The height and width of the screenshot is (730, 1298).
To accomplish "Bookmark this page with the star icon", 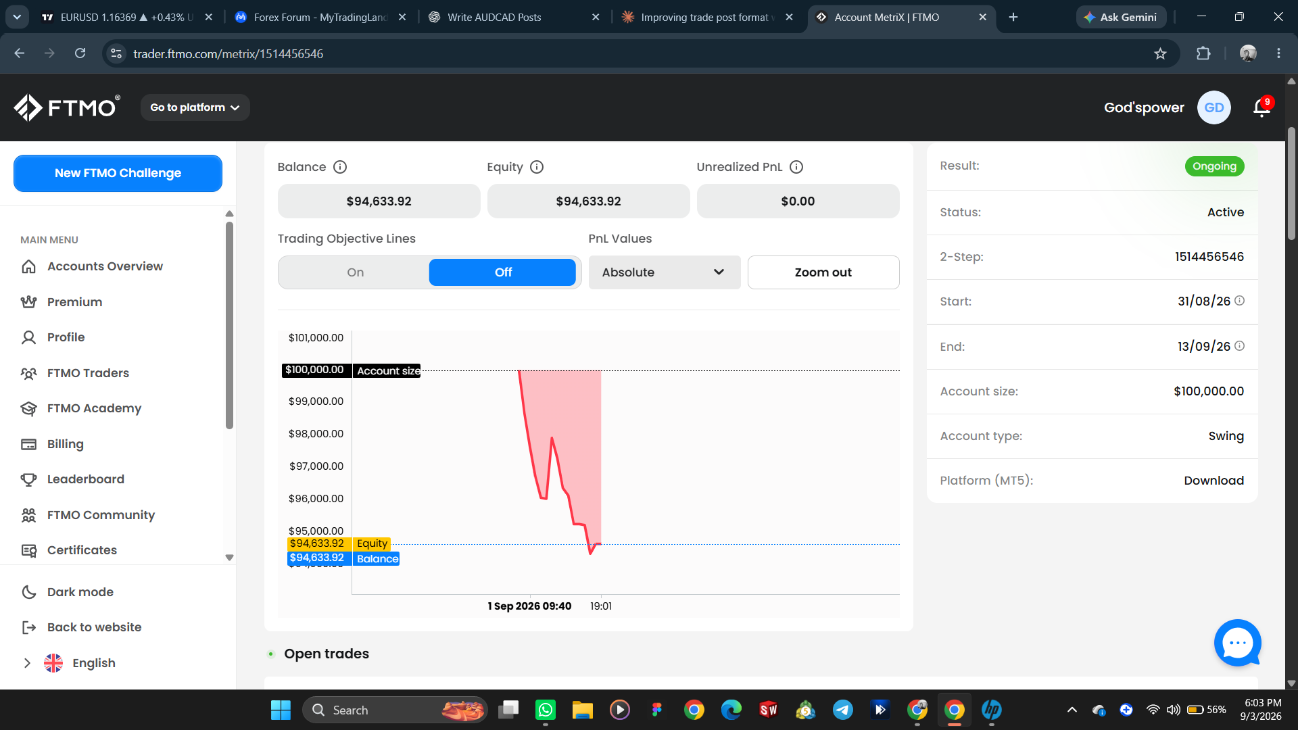I will (1160, 53).
